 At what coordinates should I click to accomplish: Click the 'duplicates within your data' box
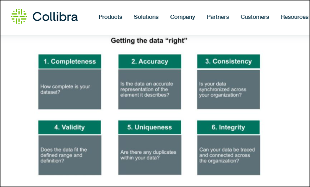[149, 155]
